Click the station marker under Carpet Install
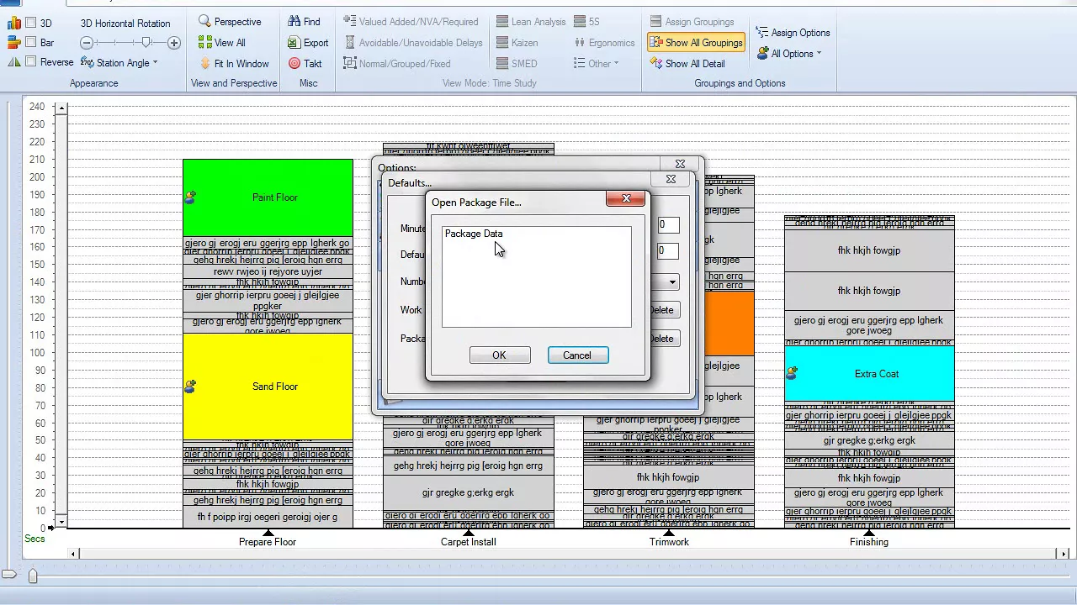Viewport: 1077px width, 605px height. click(x=469, y=533)
